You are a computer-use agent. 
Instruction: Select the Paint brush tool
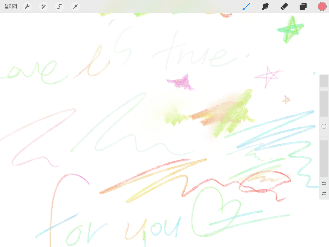[x=246, y=6]
